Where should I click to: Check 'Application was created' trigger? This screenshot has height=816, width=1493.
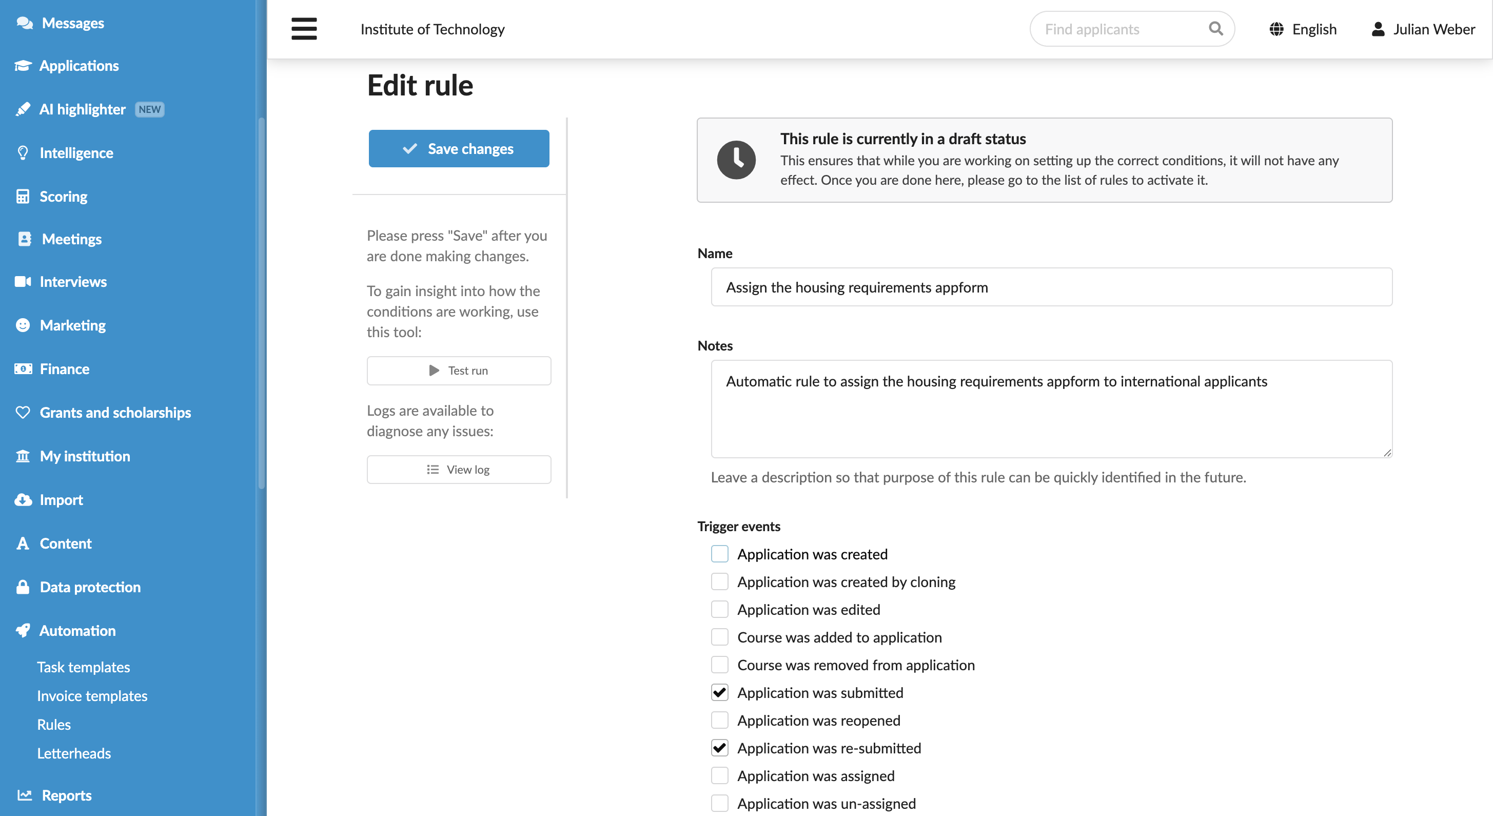coord(720,553)
